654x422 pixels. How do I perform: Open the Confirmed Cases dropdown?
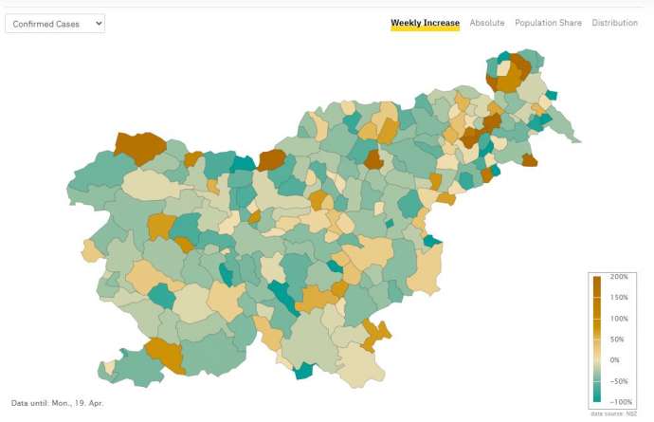[55, 23]
